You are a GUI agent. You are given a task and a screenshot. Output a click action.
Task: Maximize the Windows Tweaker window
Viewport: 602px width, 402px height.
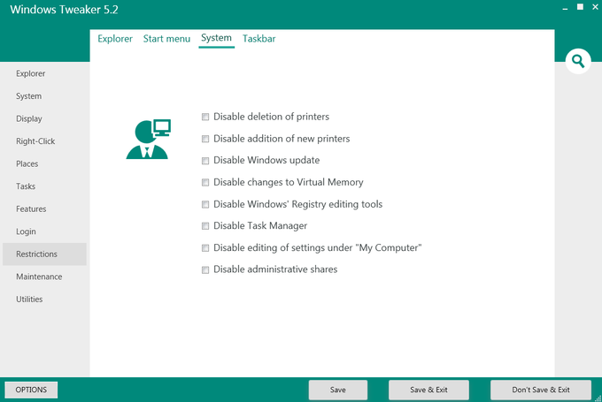click(580, 7)
